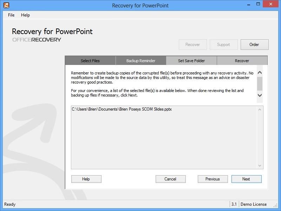281x211 pixels.
Task: Open the OFFICERECOVERY logo link
Action: point(36,39)
